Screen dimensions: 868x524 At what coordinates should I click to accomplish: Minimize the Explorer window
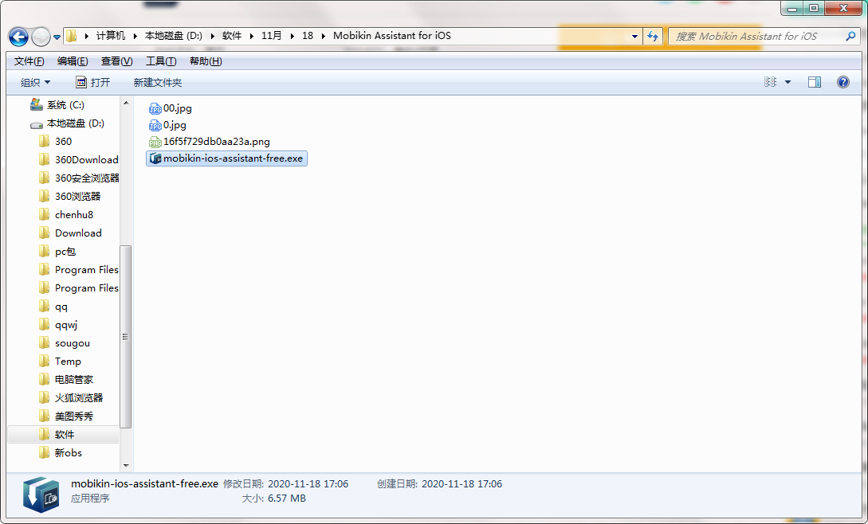point(792,8)
